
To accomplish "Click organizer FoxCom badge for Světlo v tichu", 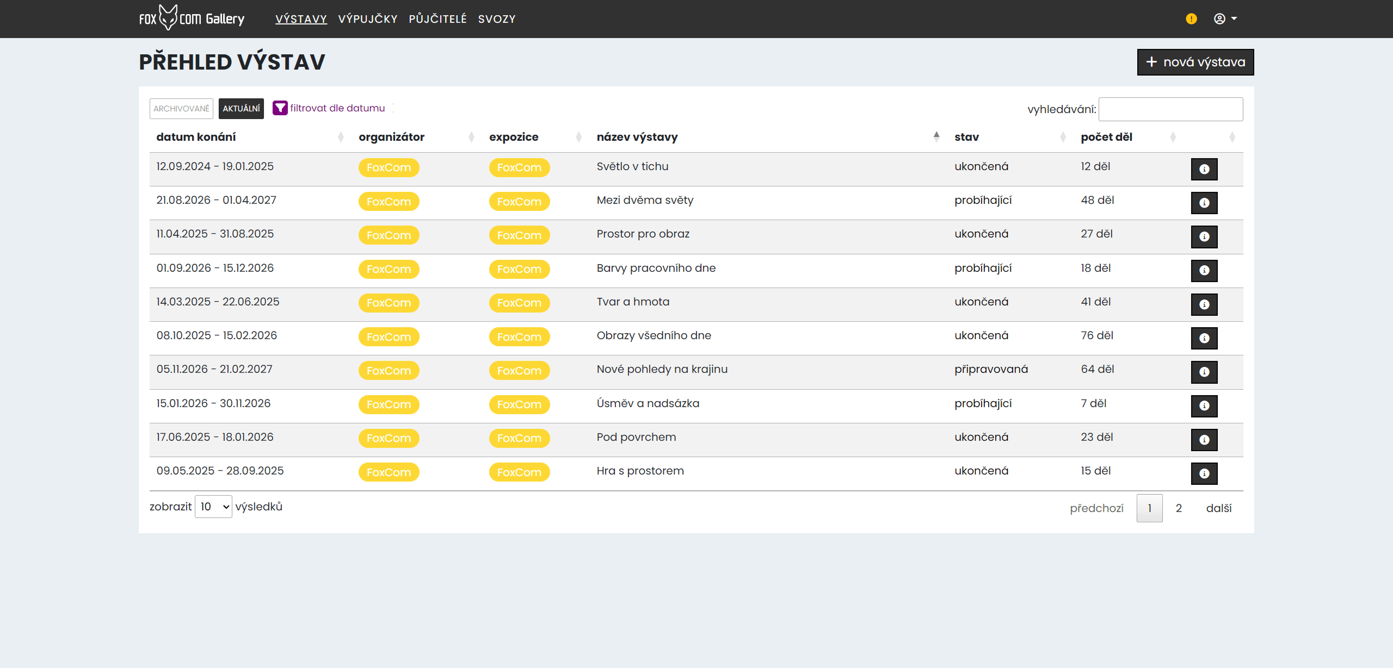I will [389, 167].
